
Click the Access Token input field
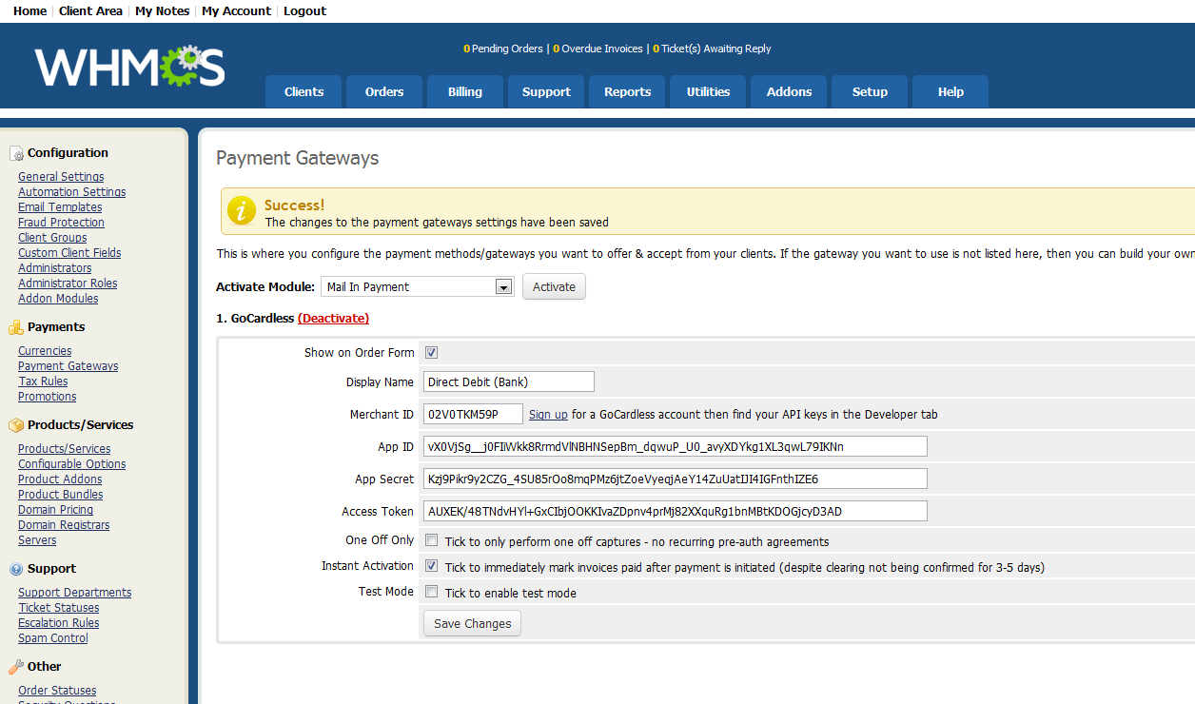pos(676,511)
